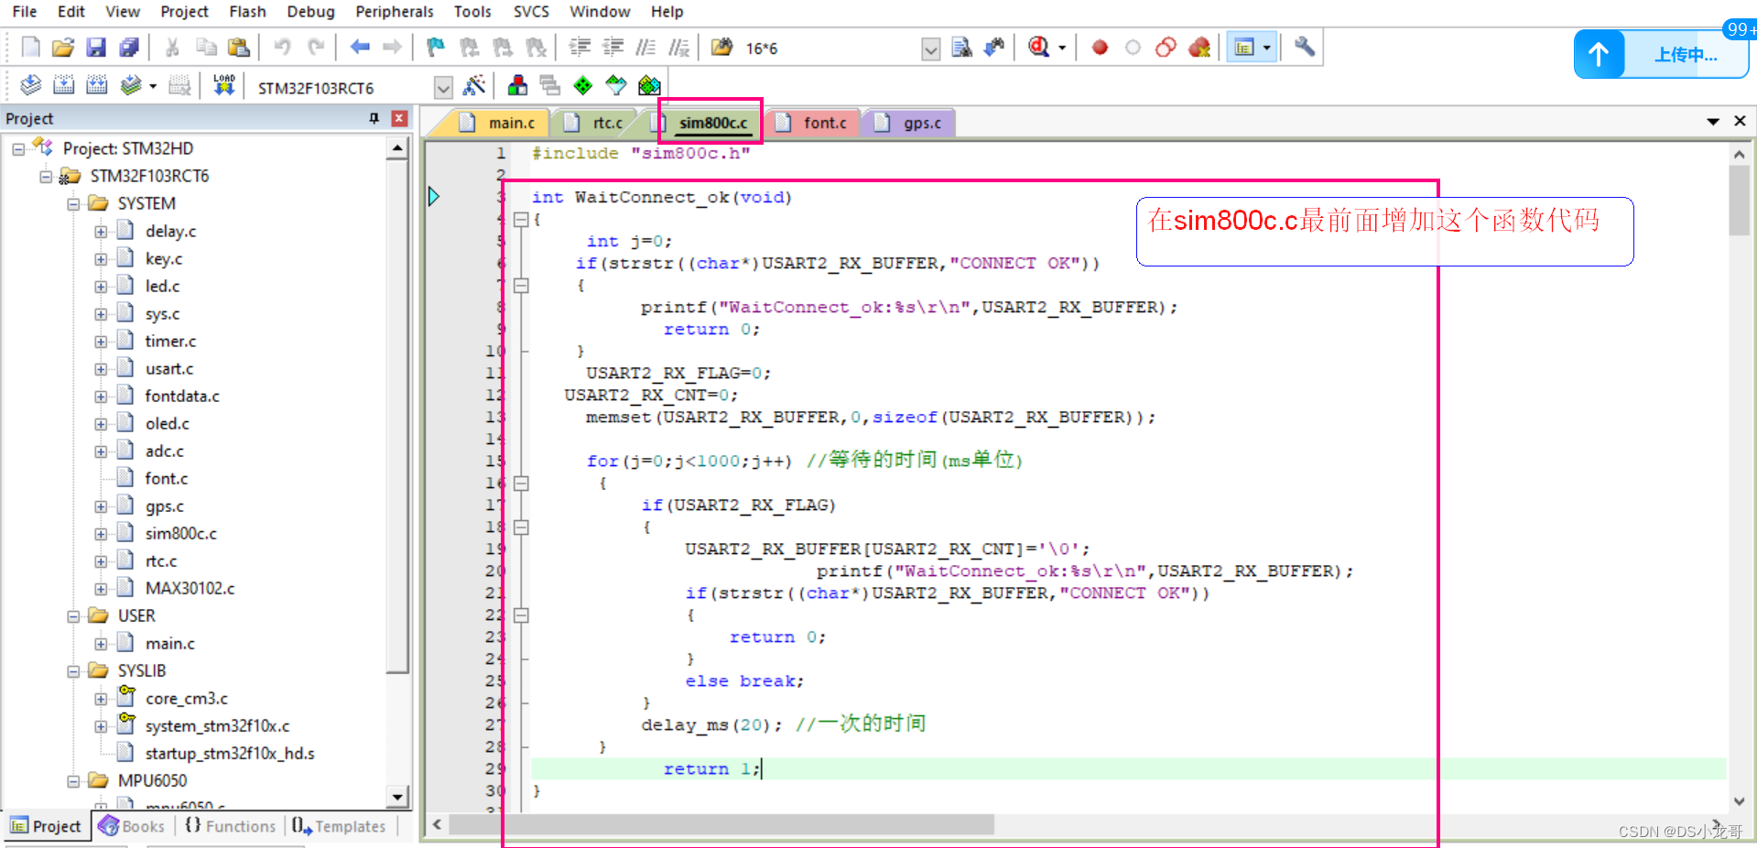Click the Disable all breakpoints icon
Viewport: 1757px width, 848px height.
(1166, 48)
